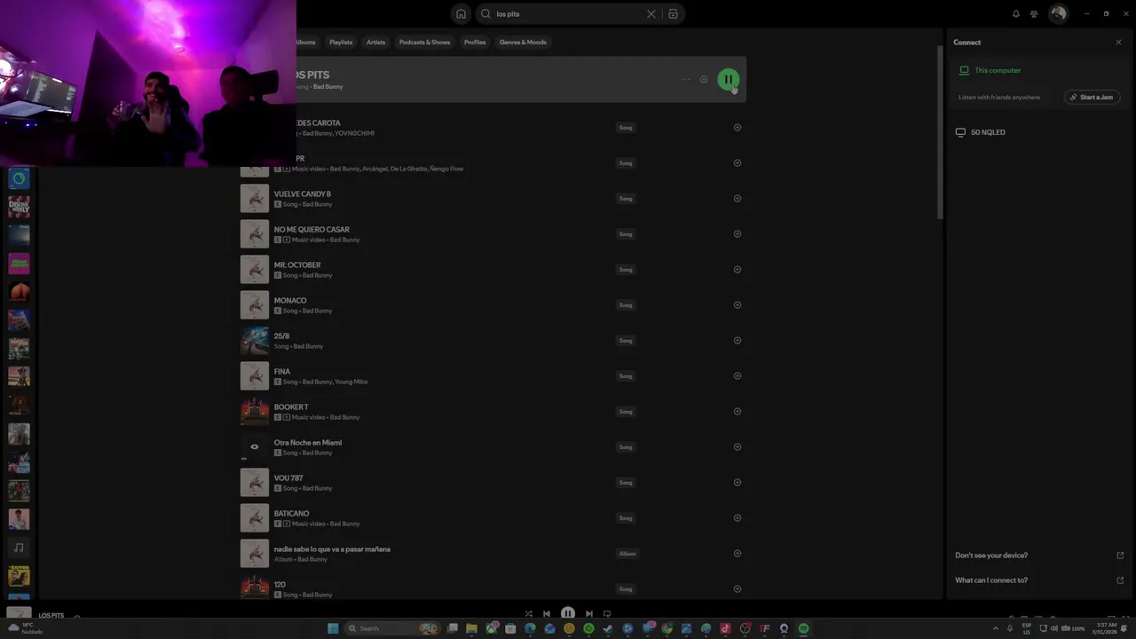Screen dimensions: 1136x639
Task: Clear the 'los pits' search text
Action: tap(651, 14)
